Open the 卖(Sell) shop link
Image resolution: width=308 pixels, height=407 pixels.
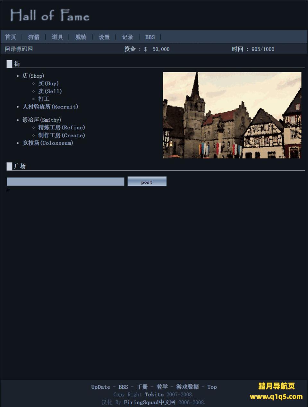click(50, 91)
